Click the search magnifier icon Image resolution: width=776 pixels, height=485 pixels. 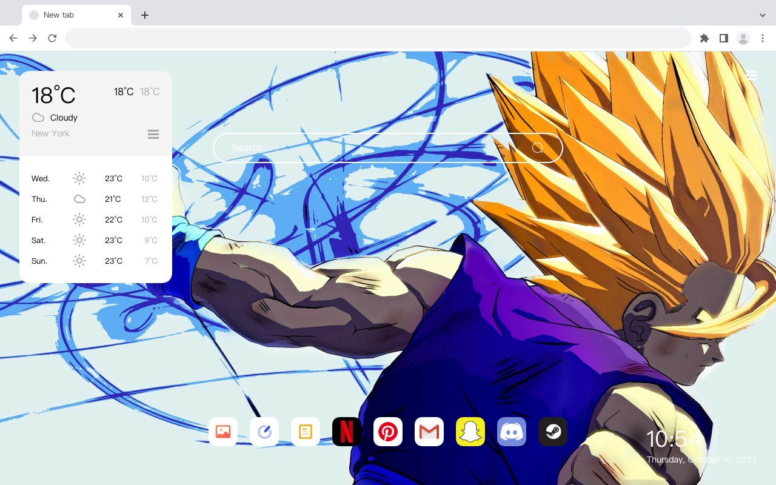pos(538,148)
